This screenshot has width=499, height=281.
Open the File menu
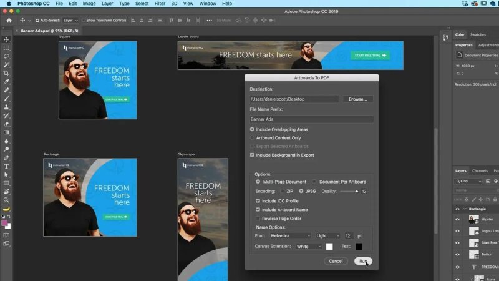coord(59,4)
